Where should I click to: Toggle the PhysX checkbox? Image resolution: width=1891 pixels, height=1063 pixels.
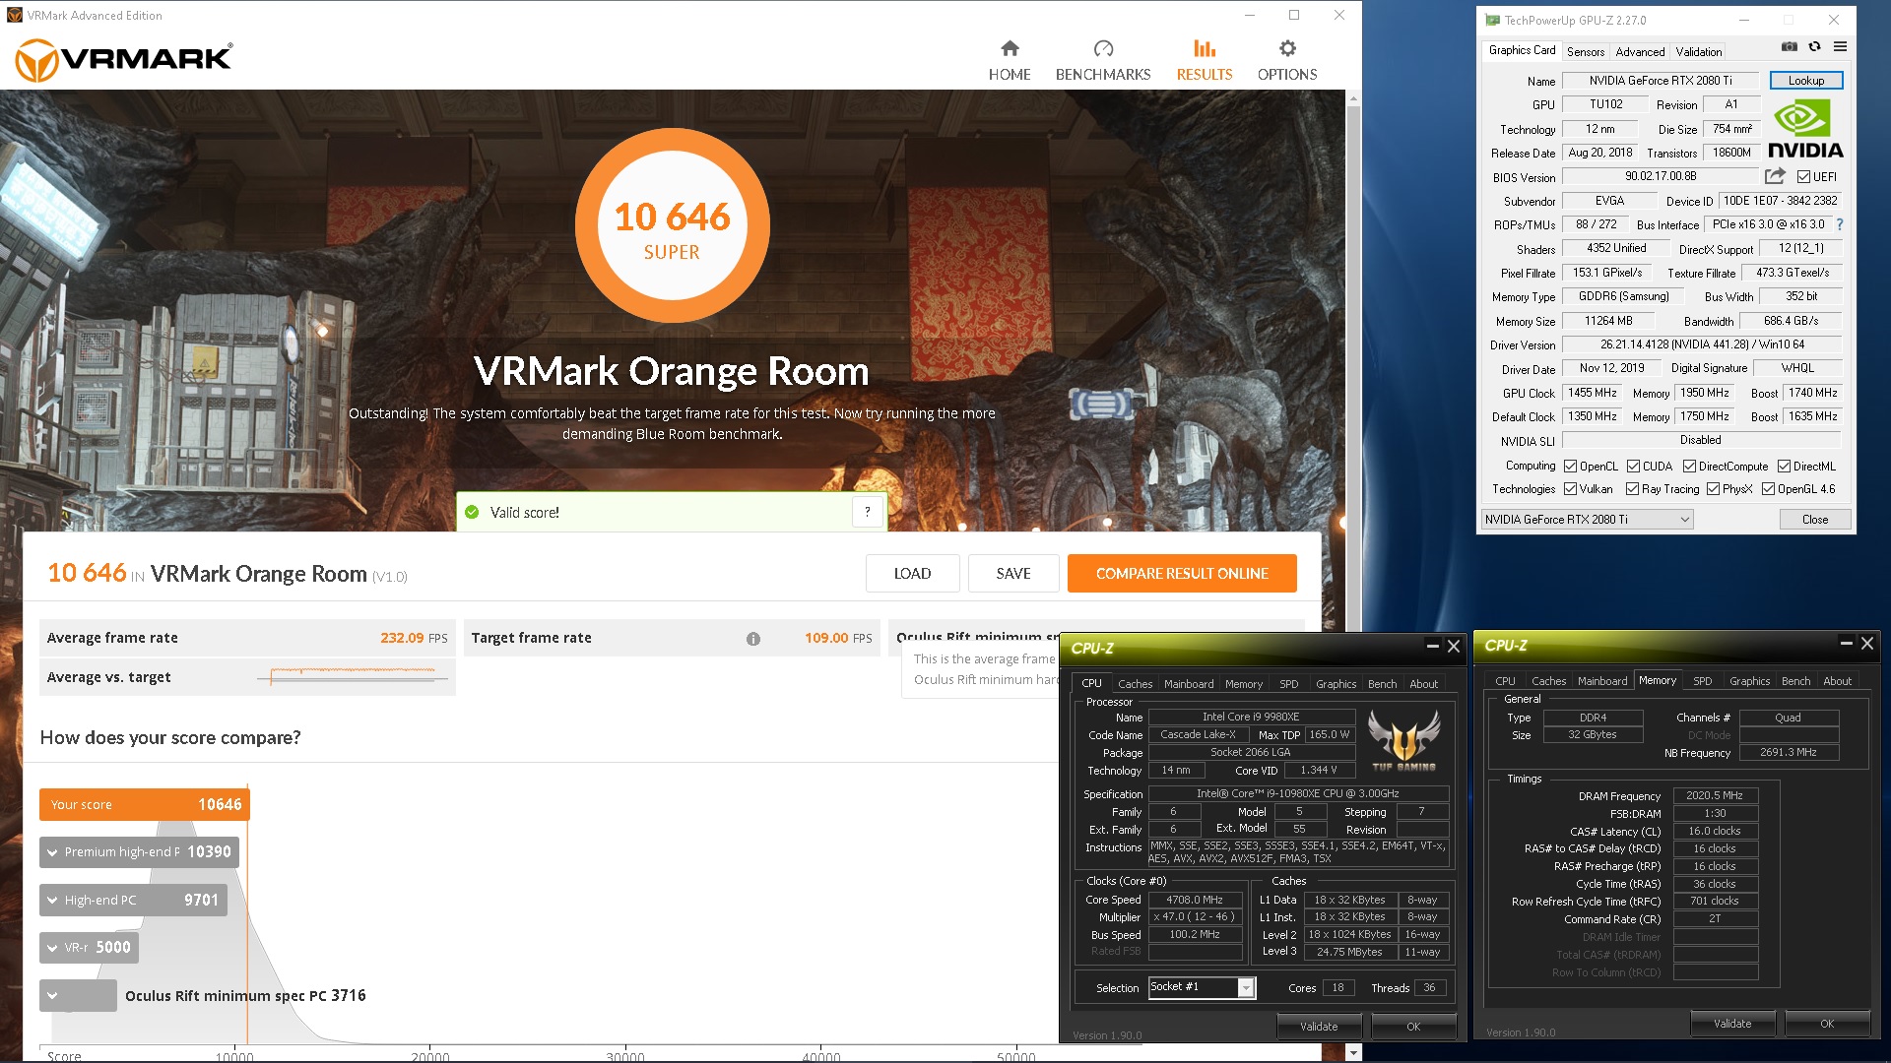[x=1714, y=489]
